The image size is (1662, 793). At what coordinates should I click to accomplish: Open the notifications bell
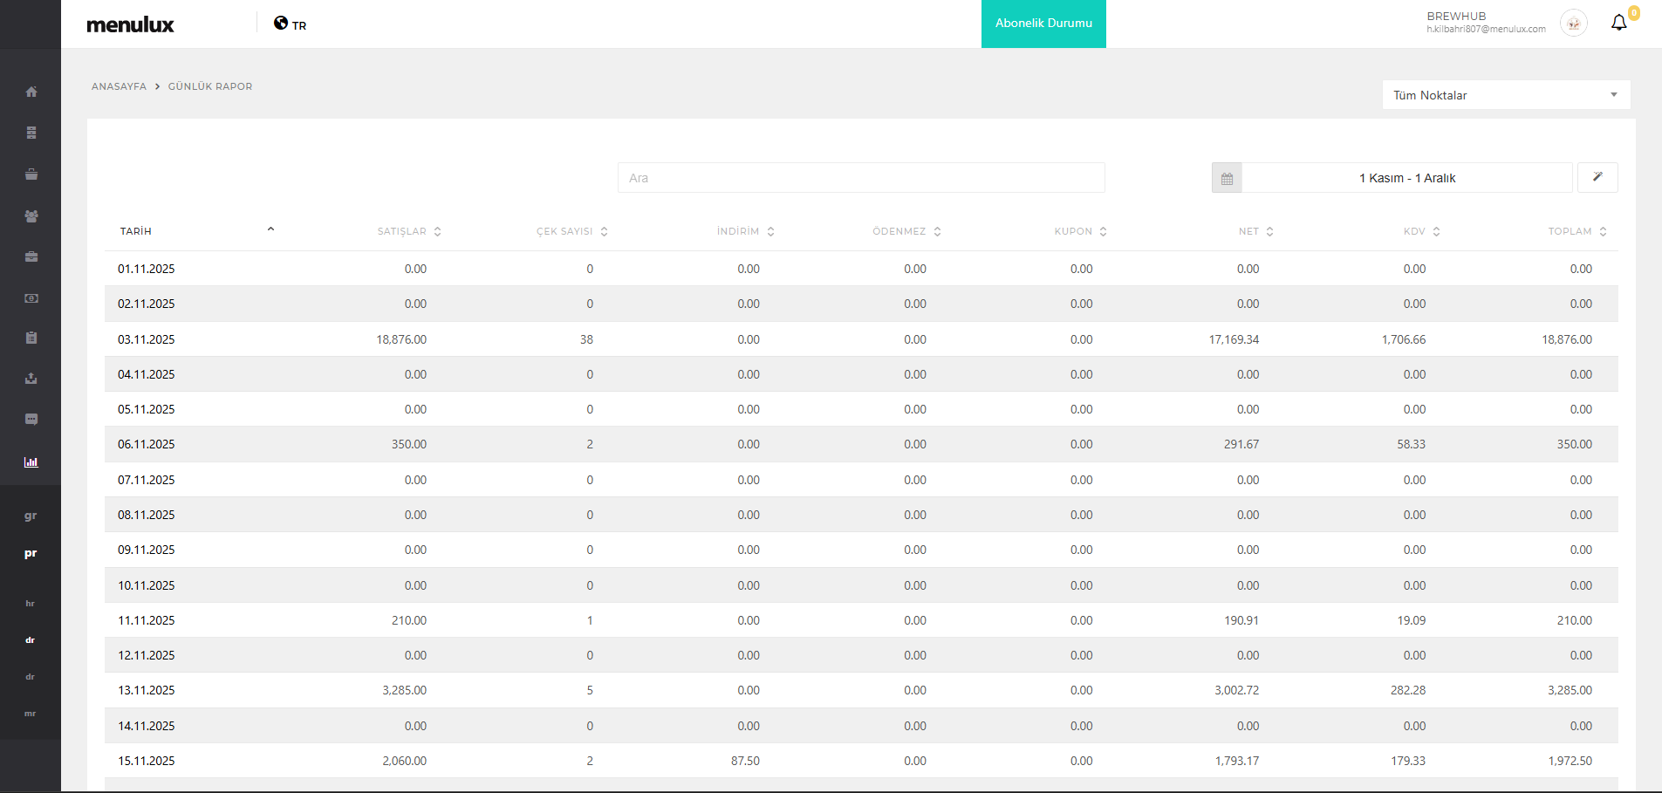tap(1618, 23)
